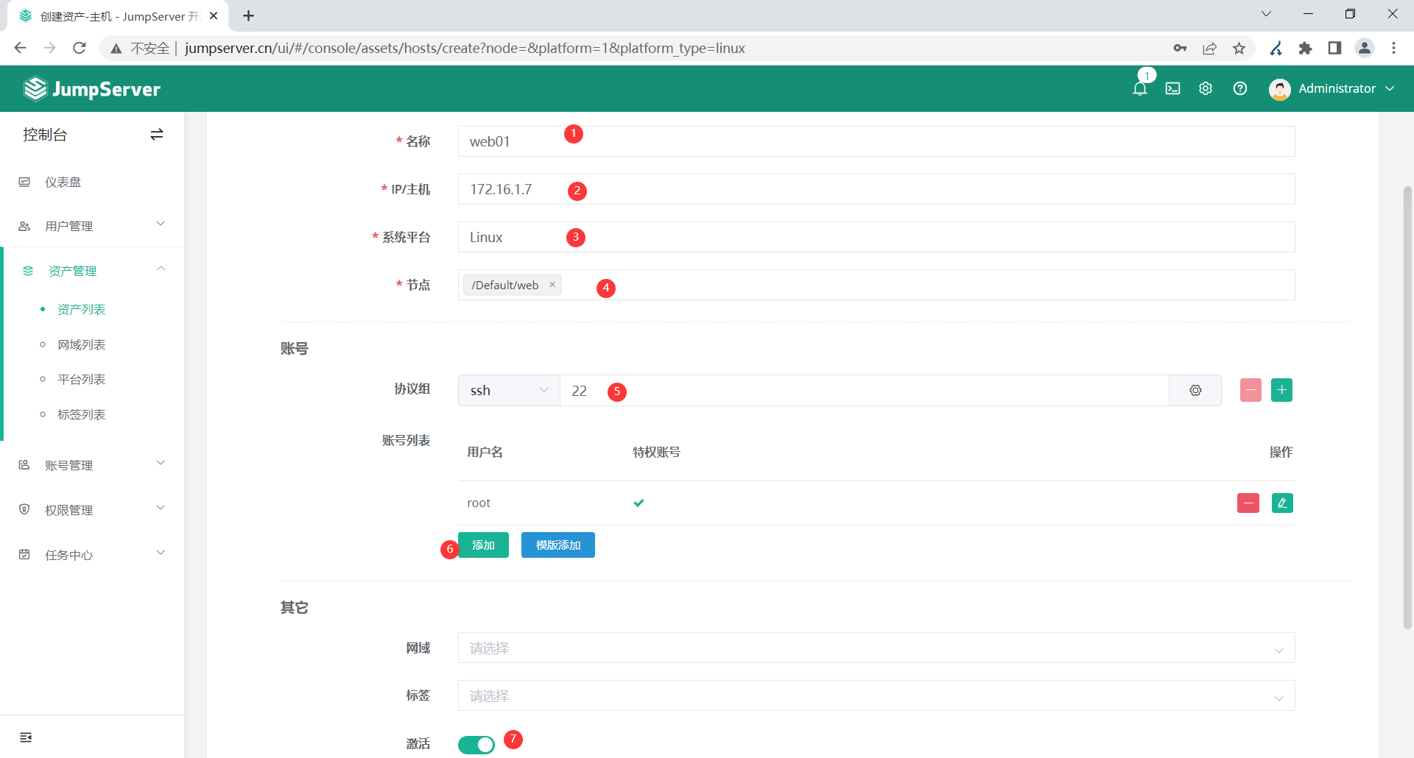Image resolution: width=1414 pixels, height=758 pixels.
Task: Select 平台列表 in sidebar
Action: tap(82, 379)
